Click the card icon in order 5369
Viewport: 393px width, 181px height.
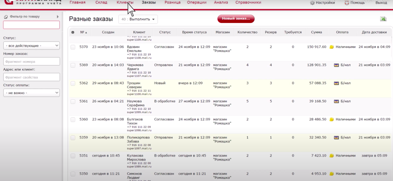coord(336,65)
